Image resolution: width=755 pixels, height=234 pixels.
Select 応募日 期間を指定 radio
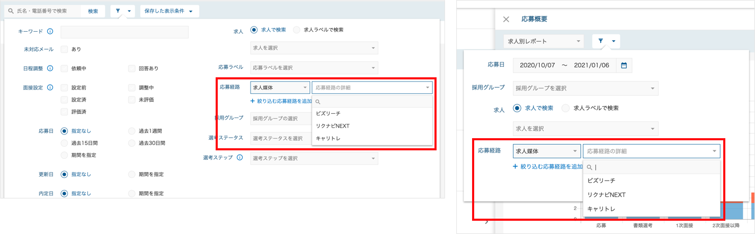pyautogui.click(x=64, y=155)
